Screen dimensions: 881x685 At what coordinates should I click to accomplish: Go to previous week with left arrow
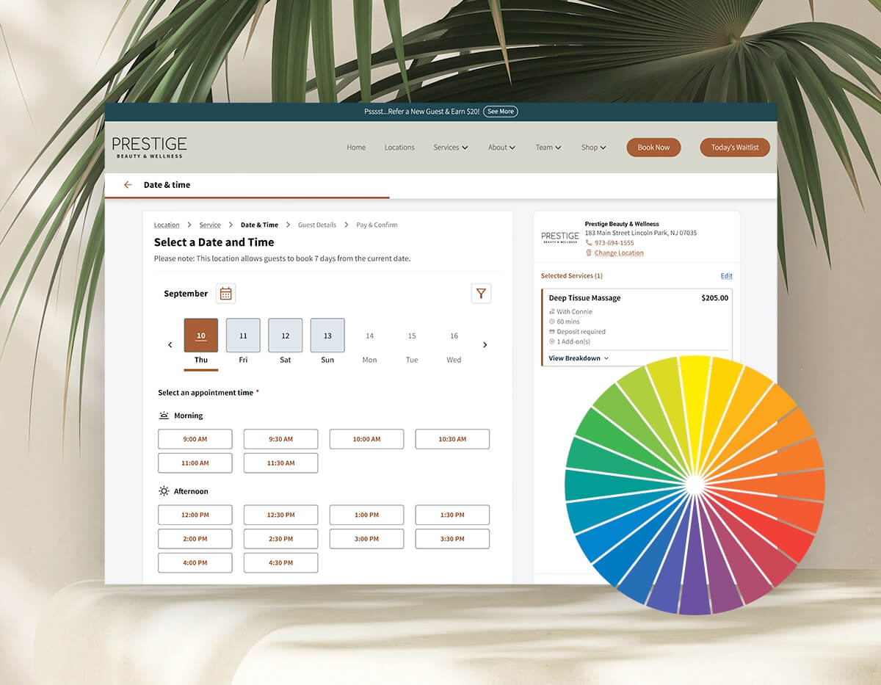tap(170, 345)
